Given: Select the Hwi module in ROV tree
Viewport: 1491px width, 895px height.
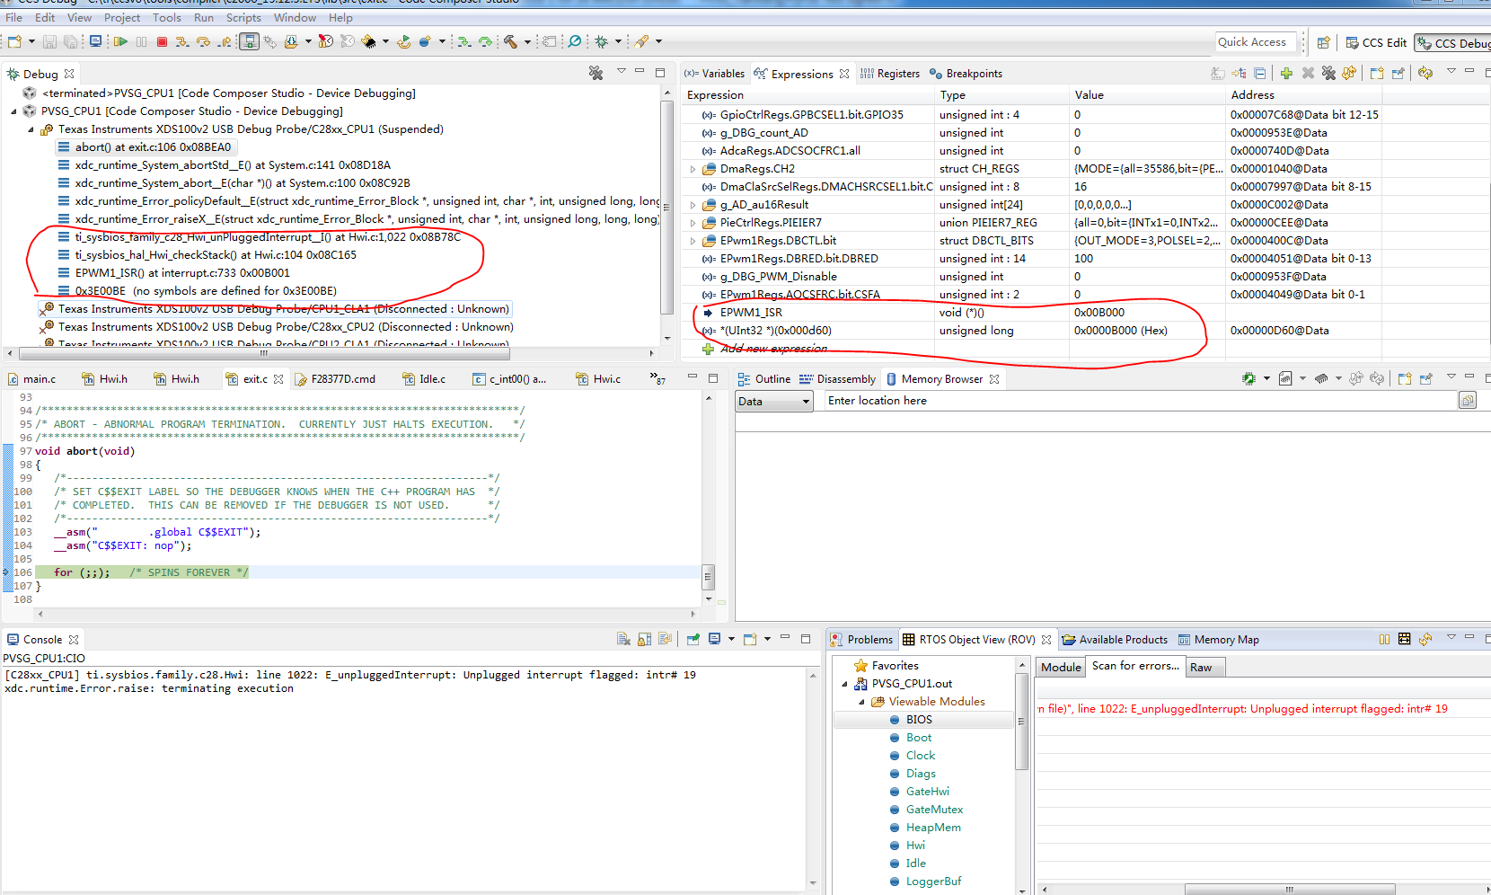Looking at the screenshot, I should coord(915,846).
